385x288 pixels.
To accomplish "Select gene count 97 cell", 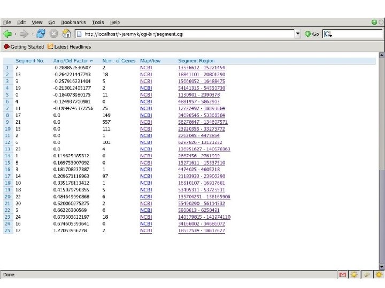I will [x=105, y=177].
